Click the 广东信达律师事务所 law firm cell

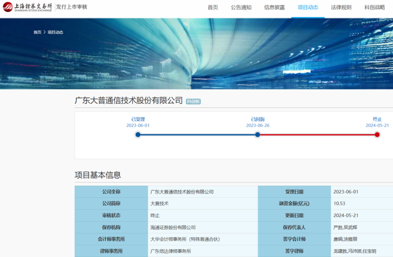click(x=171, y=251)
